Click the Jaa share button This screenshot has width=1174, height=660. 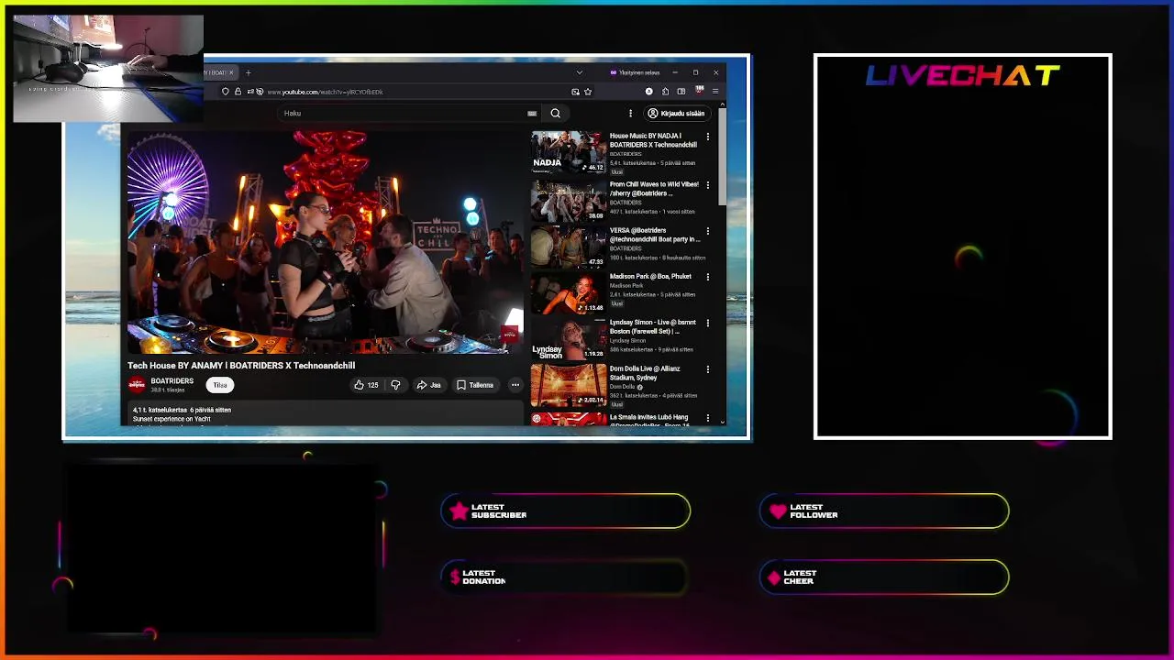428,385
